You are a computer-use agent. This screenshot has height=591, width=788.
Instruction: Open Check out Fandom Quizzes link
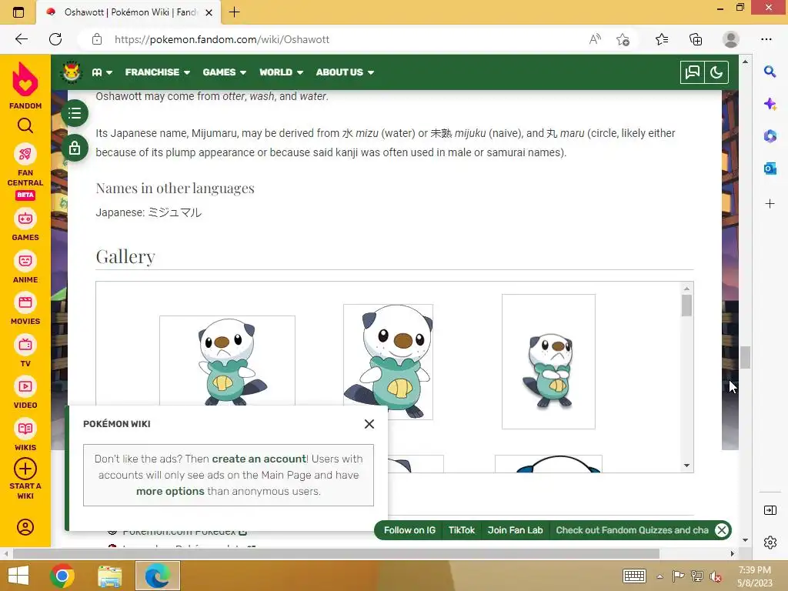point(632,530)
